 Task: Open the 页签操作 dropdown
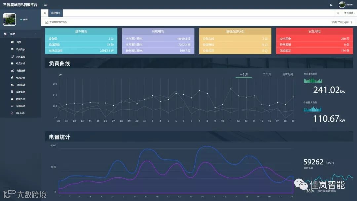(x=349, y=13)
